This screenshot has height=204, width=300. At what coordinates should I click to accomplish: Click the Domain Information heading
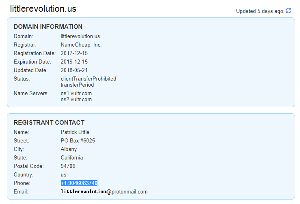pyautogui.click(x=48, y=27)
